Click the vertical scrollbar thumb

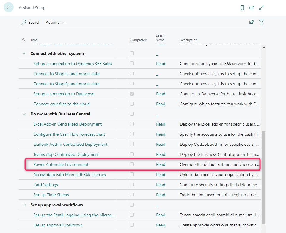click(263, 178)
